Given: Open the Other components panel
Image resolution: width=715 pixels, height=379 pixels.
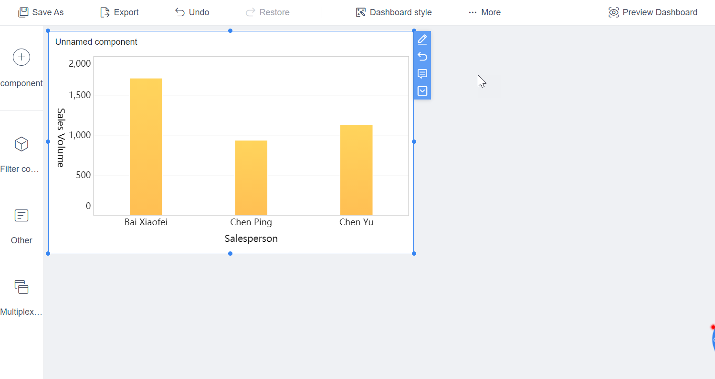Looking at the screenshot, I should (21, 227).
